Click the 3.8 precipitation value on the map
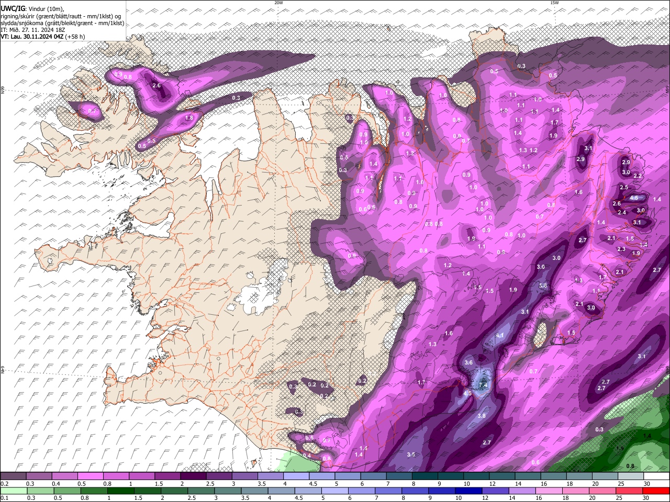Image resolution: width=670 pixels, height=502 pixels. coord(482,416)
